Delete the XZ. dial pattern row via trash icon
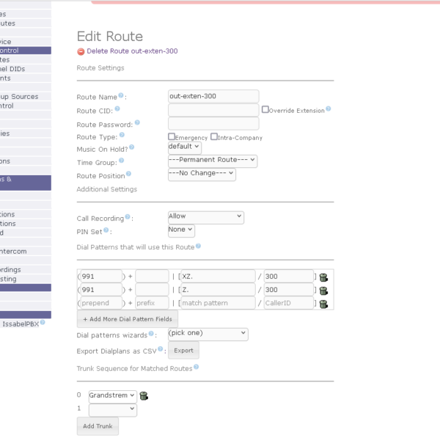 (x=323, y=276)
